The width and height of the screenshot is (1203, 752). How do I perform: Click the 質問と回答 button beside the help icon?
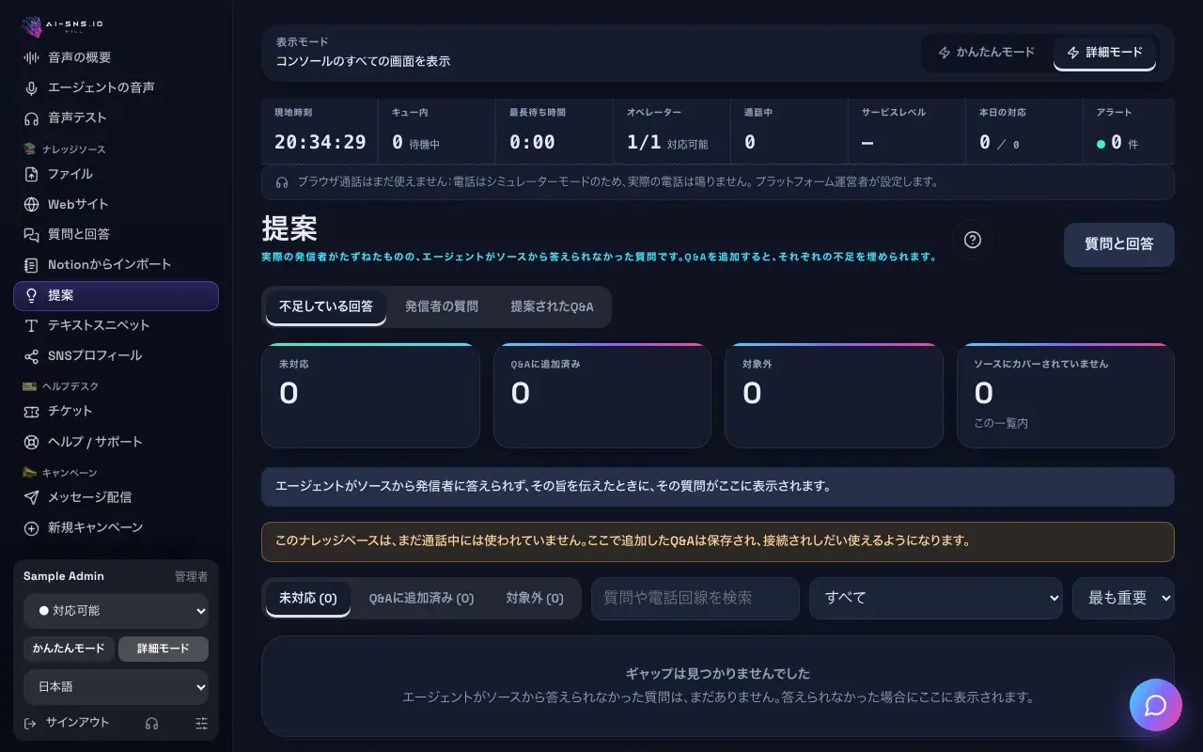pos(1118,244)
